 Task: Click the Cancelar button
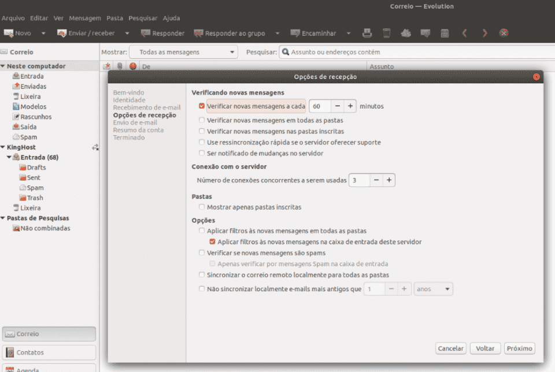tap(450, 348)
